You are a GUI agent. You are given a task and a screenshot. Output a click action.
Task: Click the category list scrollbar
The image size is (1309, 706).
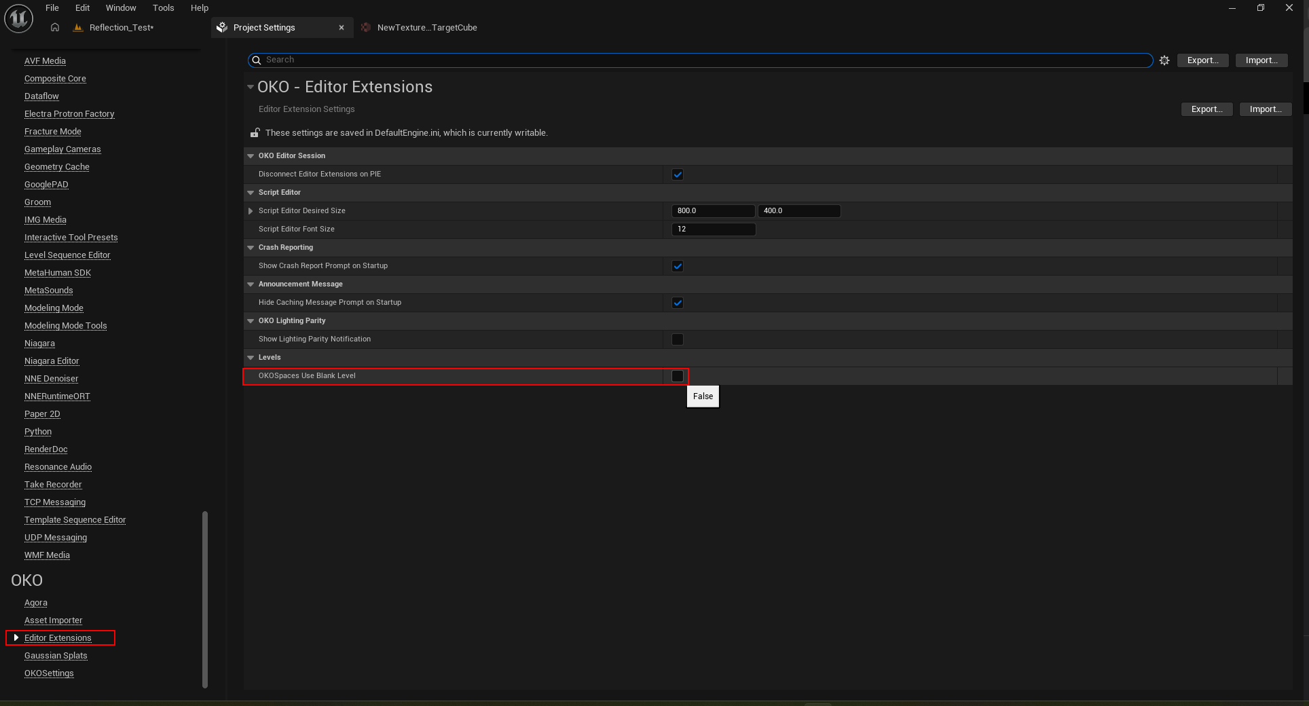click(205, 599)
